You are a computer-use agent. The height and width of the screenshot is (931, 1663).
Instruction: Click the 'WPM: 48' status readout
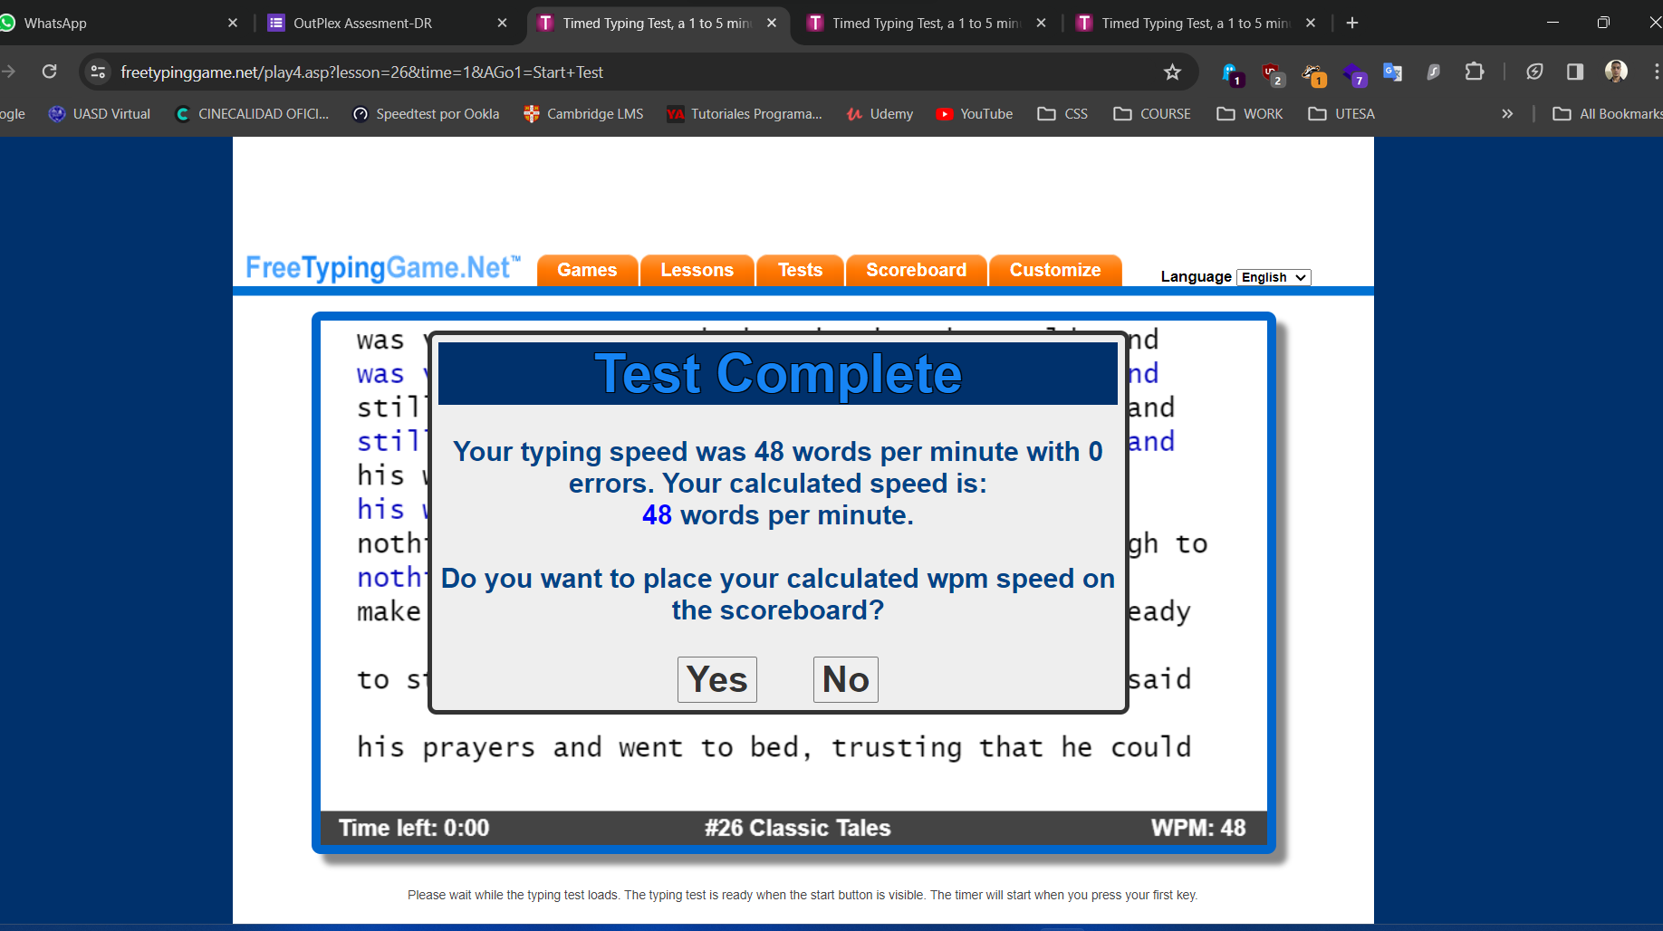point(1198,828)
